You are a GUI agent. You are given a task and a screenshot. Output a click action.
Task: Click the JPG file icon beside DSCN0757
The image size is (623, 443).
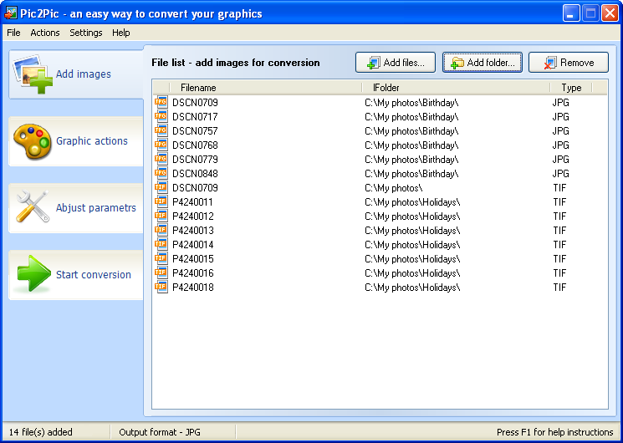pyautogui.click(x=161, y=130)
